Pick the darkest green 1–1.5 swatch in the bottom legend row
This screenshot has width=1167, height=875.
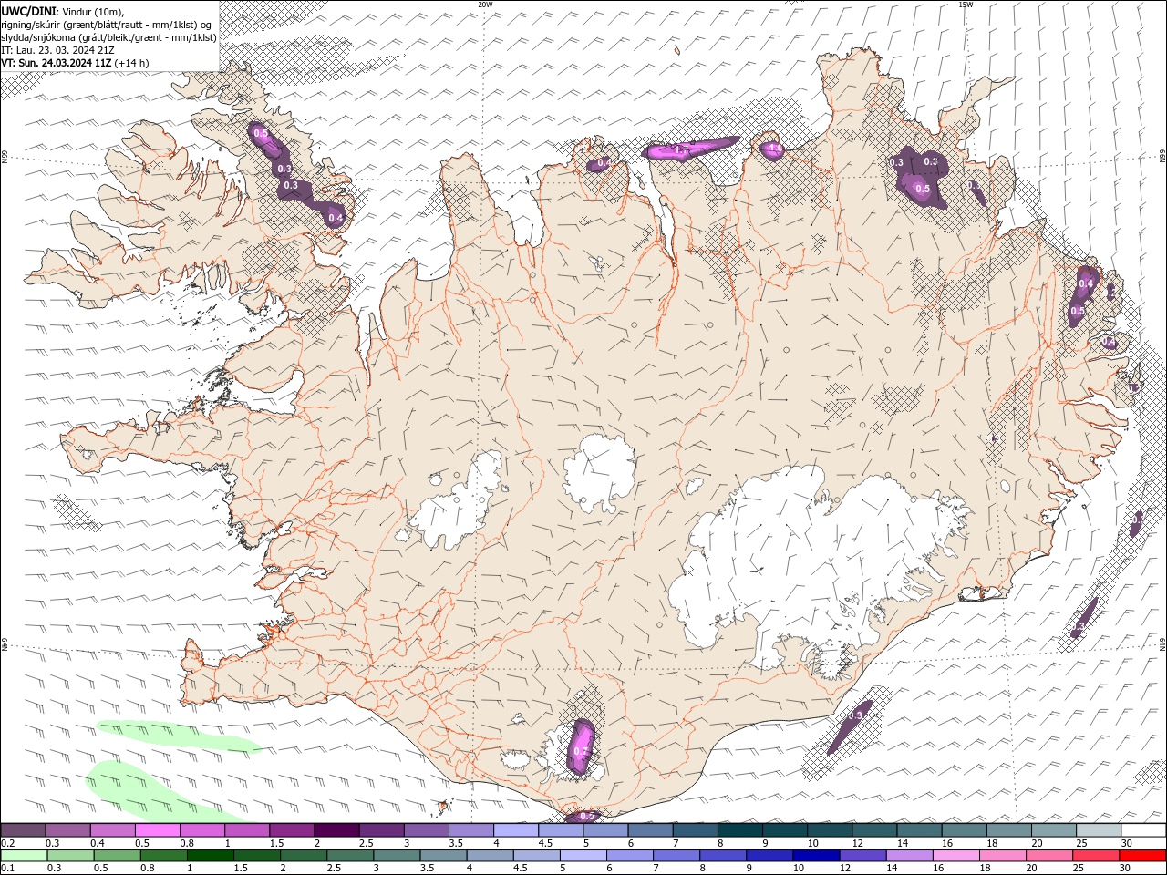211,856
